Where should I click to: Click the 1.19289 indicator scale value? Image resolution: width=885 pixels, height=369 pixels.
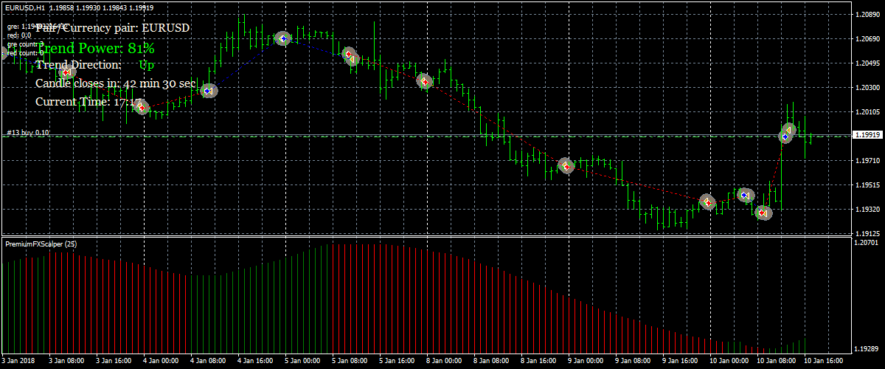point(867,348)
